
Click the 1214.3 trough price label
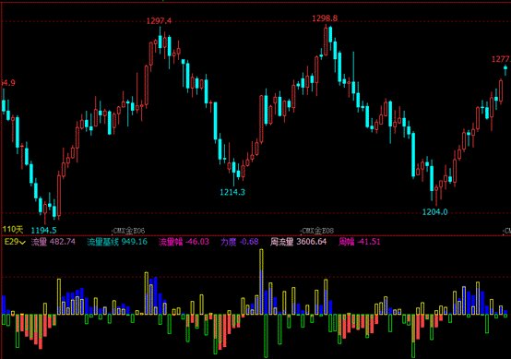[232, 192]
